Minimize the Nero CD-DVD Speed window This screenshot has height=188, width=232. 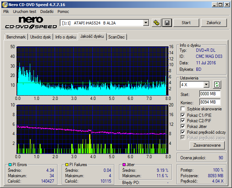pos(214,5)
